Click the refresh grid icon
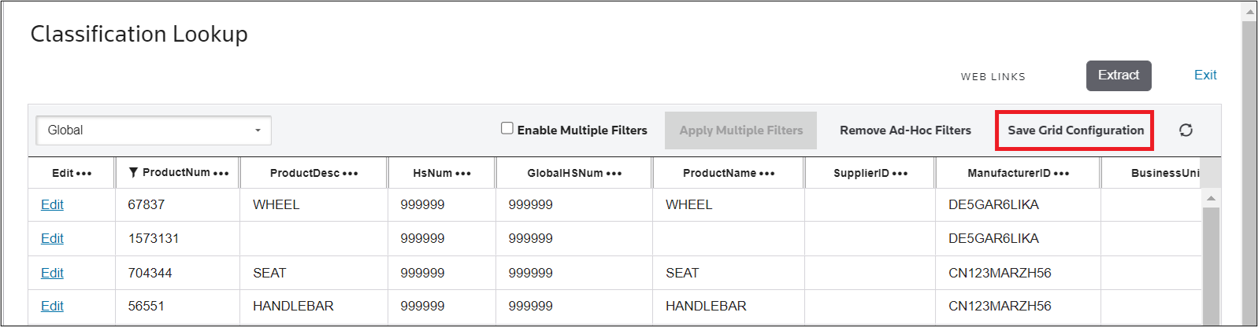 (x=1186, y=130)
